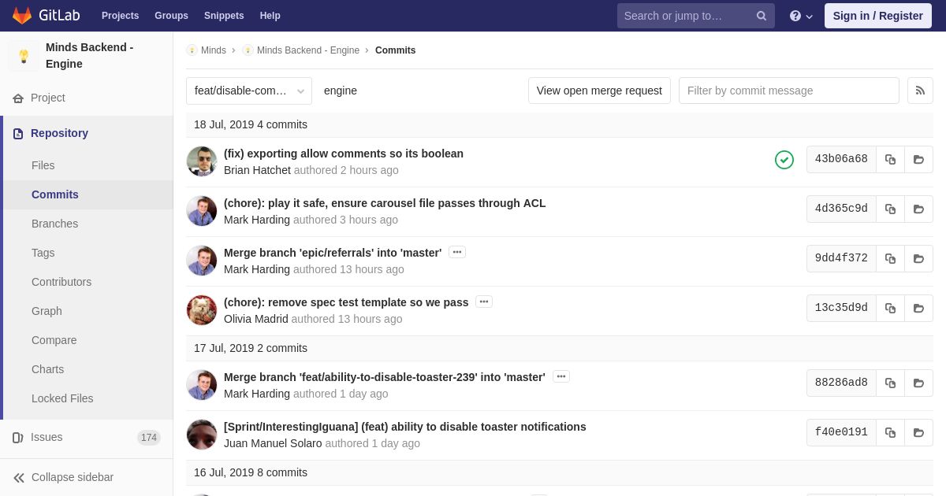Browse files at commit 4d365c9d
The height and width of the screenshot is (496, 946).
click(918, 209)
